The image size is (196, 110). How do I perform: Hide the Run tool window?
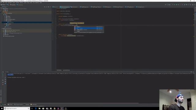point(193,72)
